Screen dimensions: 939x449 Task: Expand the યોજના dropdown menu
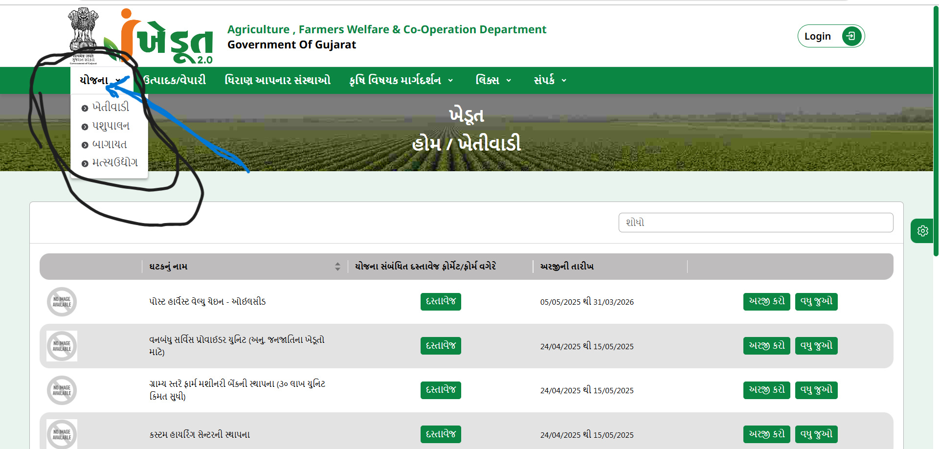[x=101, y=80]
